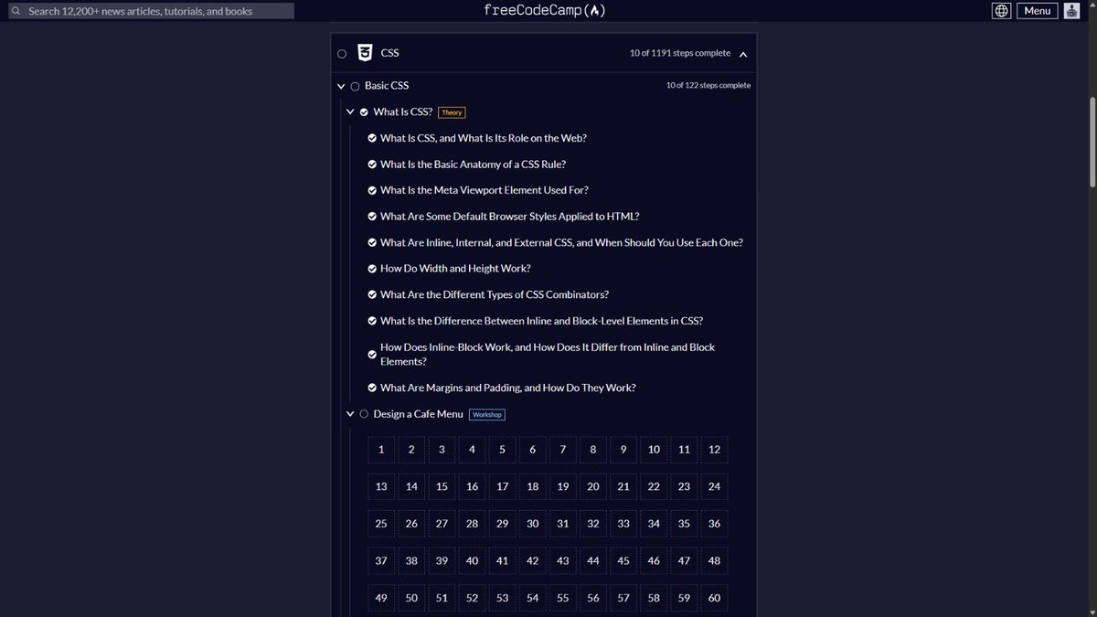Collapse the CSS section with its chevron
Viewport: 1097px width, 617px height.
point(742,53)
